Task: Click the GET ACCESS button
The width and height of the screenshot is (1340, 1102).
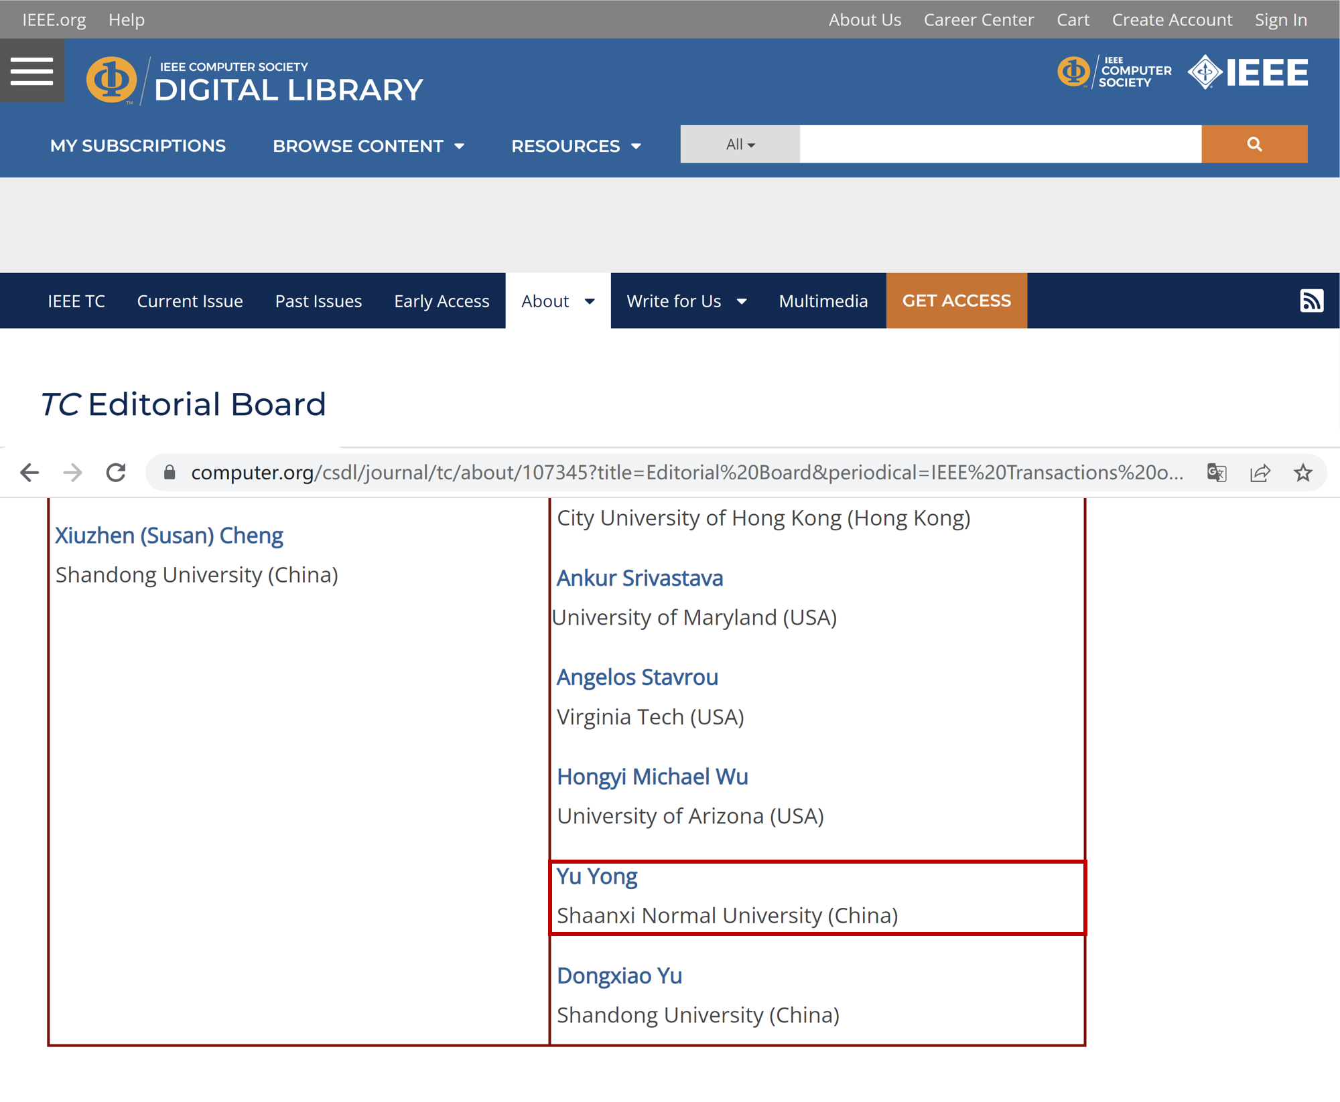Action: pyautogui.click(x=956, y=301)
